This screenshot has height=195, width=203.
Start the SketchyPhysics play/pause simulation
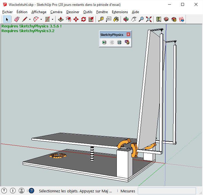tap(104, 42)
